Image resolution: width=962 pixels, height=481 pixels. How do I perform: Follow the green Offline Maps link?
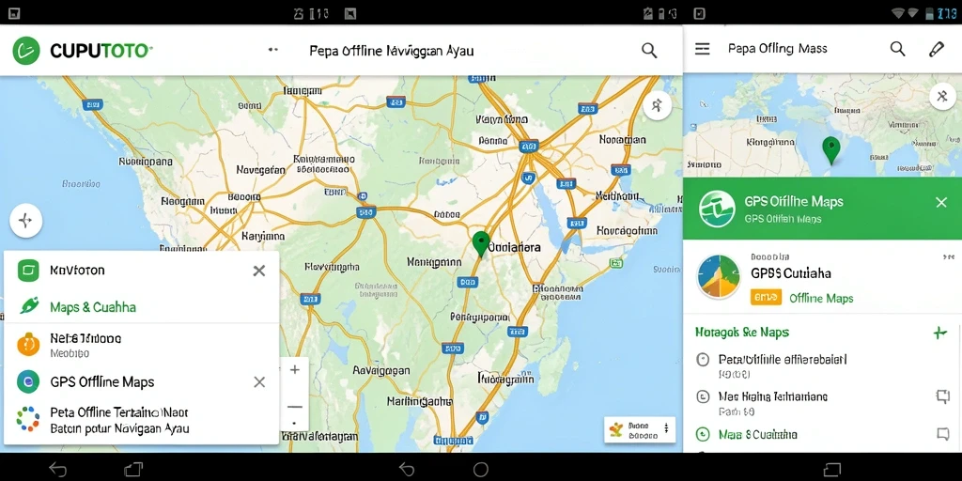(x=821, y=298)
